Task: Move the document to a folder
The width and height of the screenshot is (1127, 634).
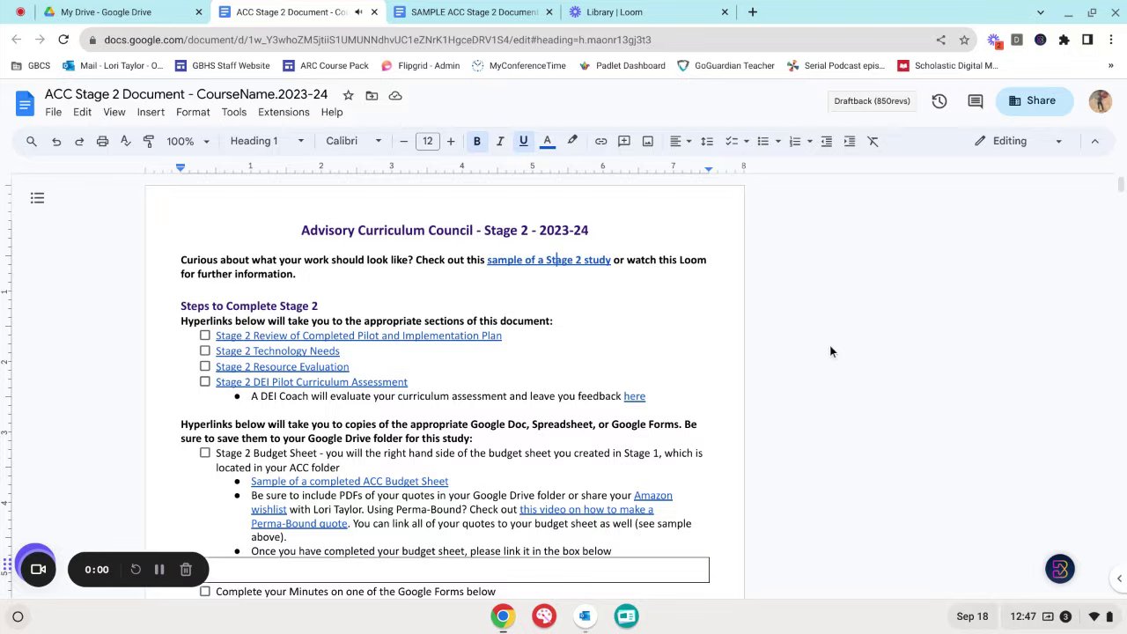Action: click(372, 95)
